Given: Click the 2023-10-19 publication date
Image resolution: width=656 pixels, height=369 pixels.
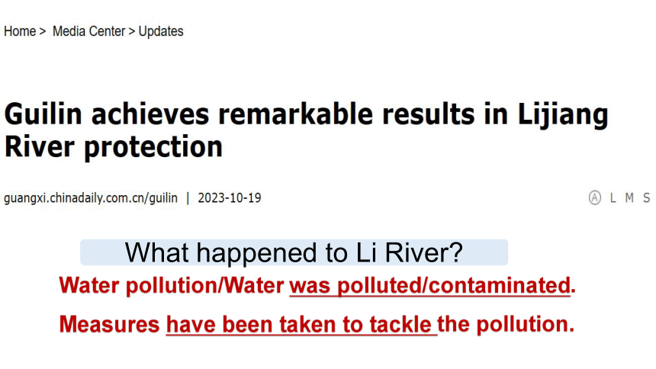Looking at the screenshot, I should (x=230, y=198).
